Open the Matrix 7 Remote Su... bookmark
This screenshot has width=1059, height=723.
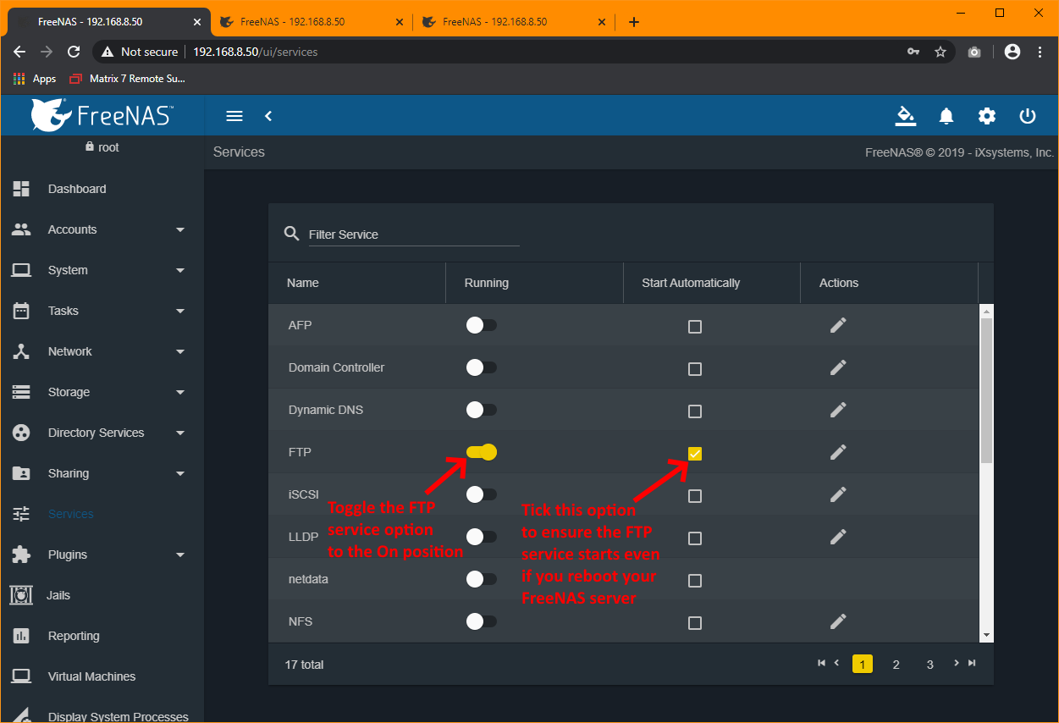tap(127, 79)
